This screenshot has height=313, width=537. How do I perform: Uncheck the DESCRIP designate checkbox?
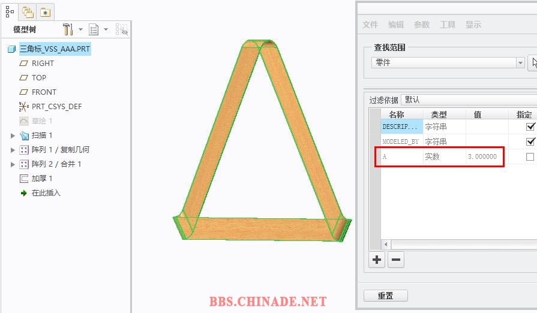click(530, 127)
